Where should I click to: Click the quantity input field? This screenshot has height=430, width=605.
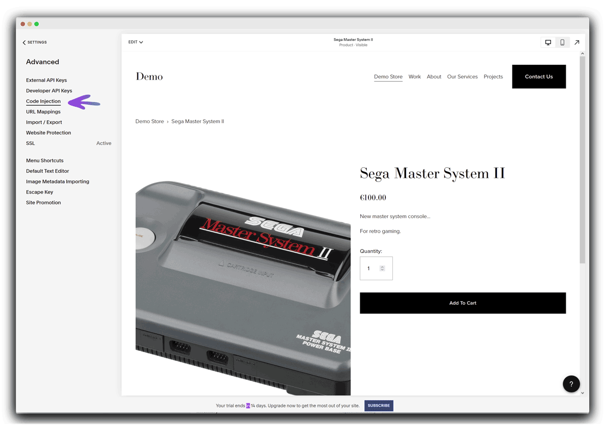point(376,269)
